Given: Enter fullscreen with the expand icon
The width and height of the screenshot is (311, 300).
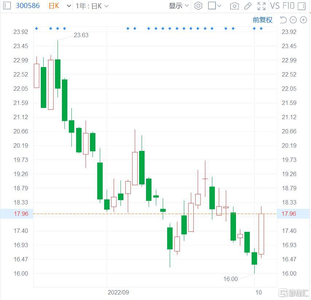Looking at the screenshot, I should (x=261, y=6).
